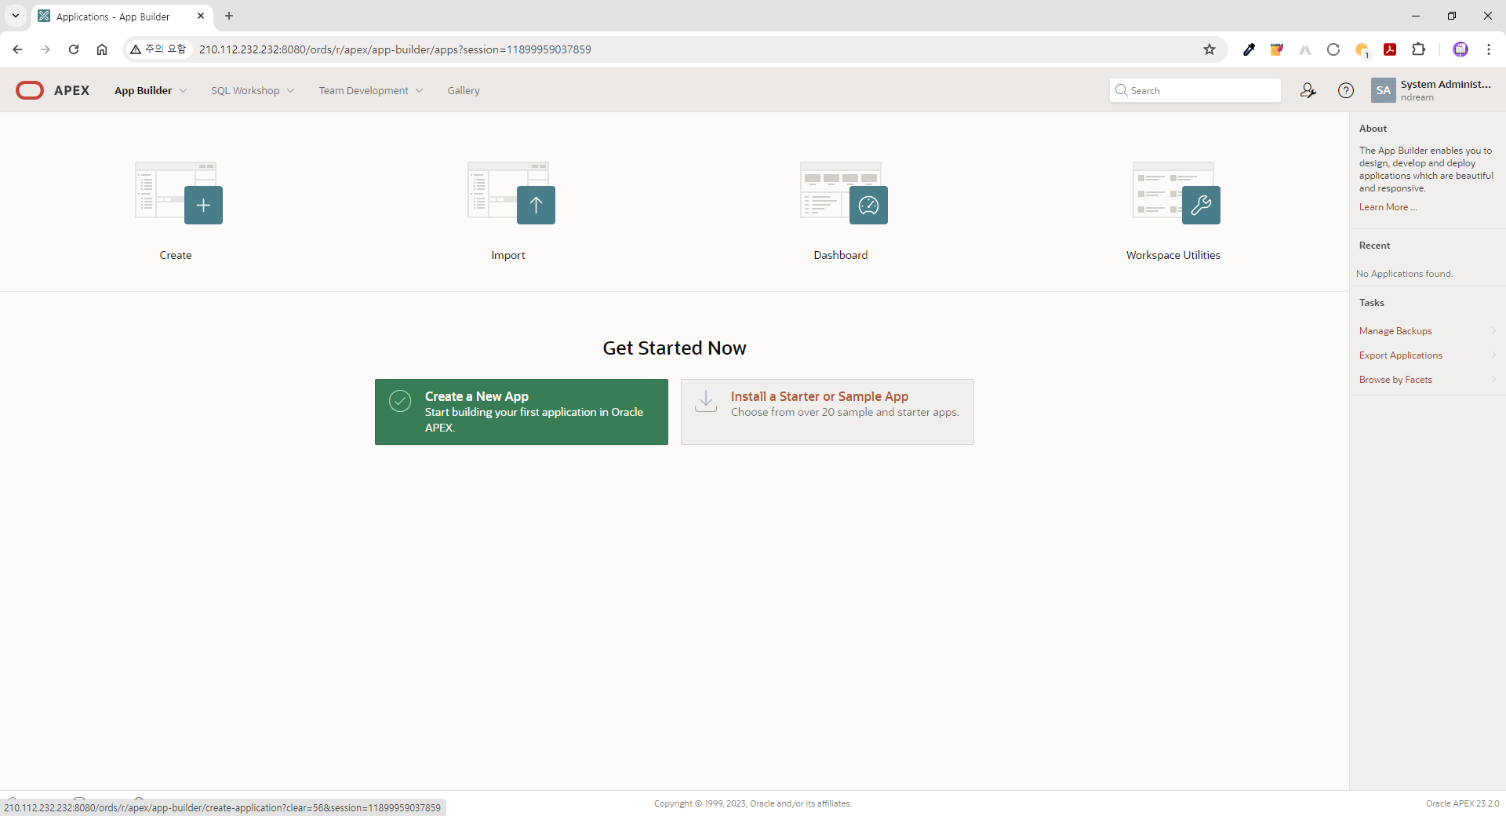1506x816 pixels.
Task: Open the Team Development menu item
Action: tap(363, 91)
